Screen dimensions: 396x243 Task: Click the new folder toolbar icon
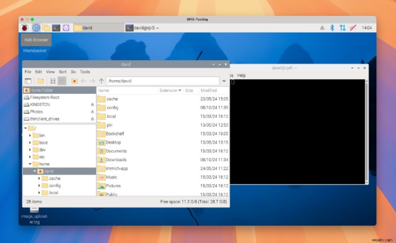(x=41, y=81)
